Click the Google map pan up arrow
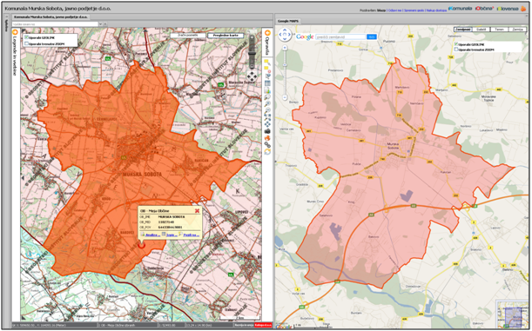This screenshot has height=331, width=532. pyautogui.click(x=285, y=30)
